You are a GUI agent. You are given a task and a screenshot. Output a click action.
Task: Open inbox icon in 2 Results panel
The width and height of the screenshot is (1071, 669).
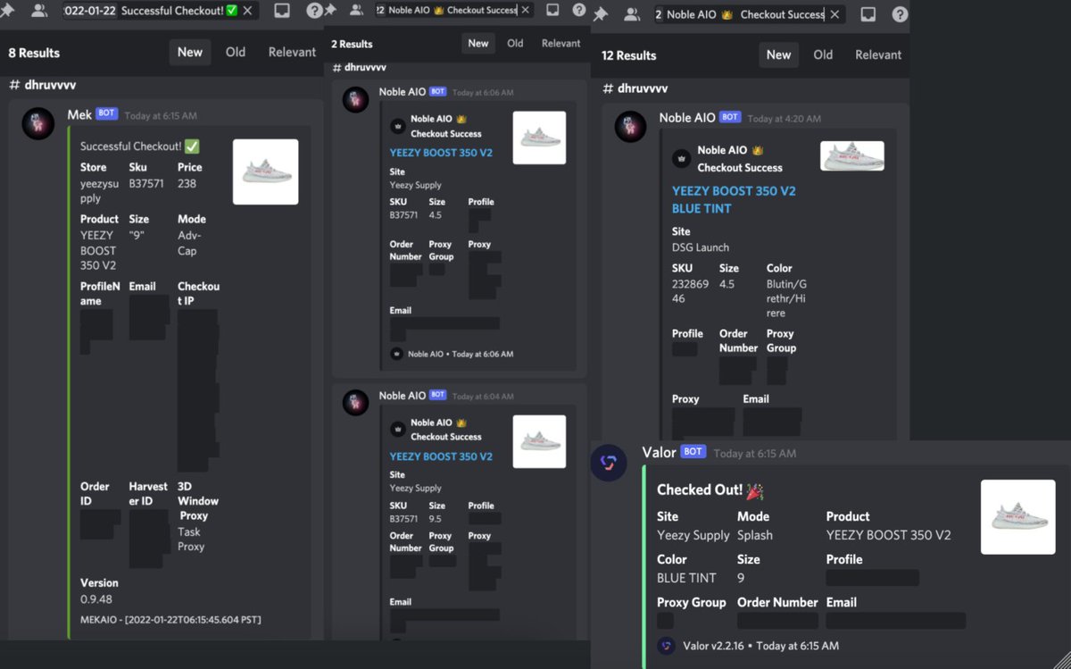tap(552, 10)
